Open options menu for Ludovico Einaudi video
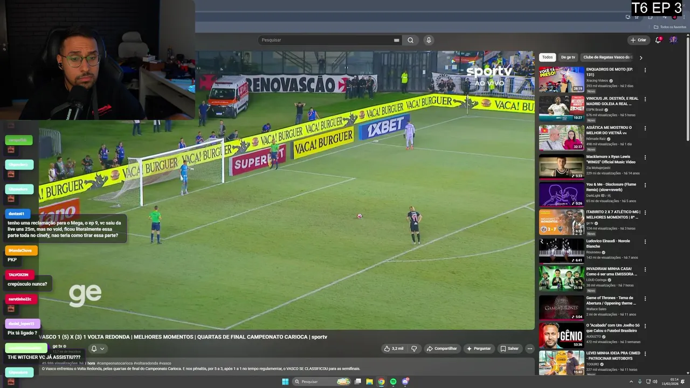 [645, 241]
